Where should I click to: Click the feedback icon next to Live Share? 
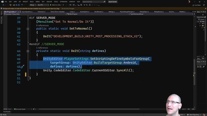click(204, 5)
